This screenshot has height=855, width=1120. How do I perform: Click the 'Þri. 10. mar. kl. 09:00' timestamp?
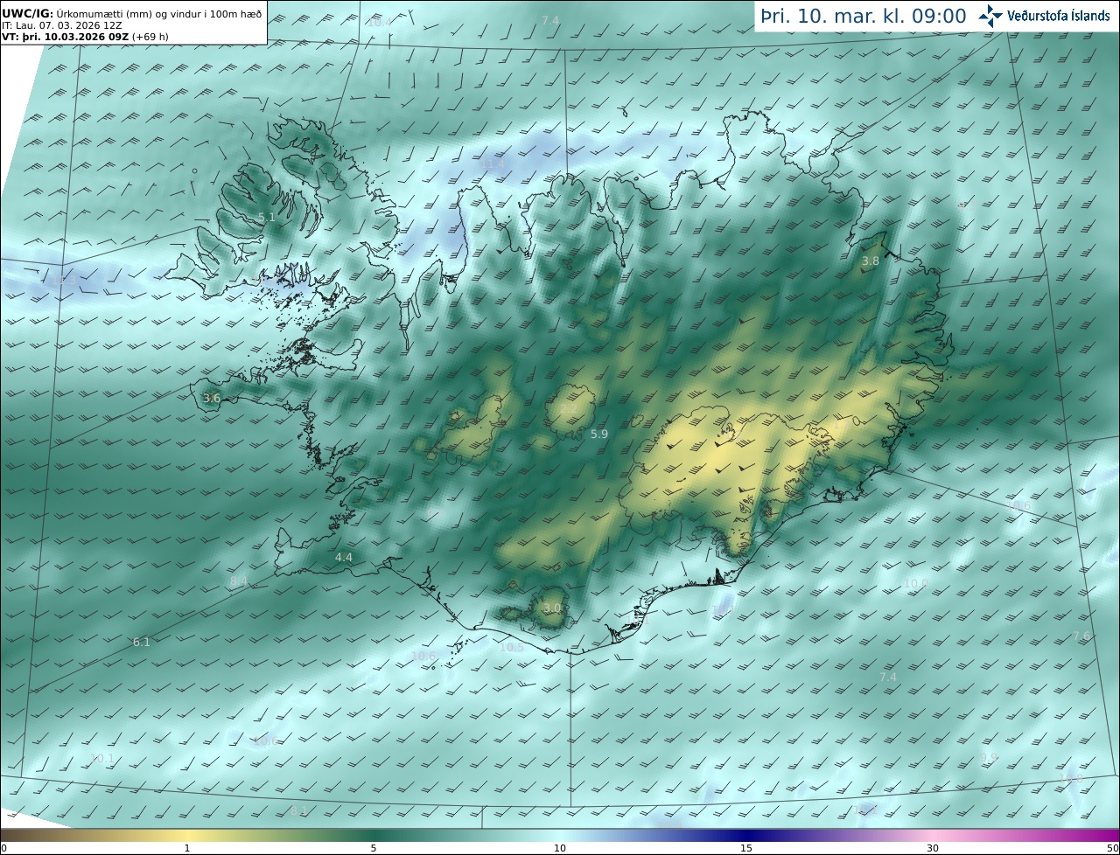pyautogui.click(x=864, y=16)
